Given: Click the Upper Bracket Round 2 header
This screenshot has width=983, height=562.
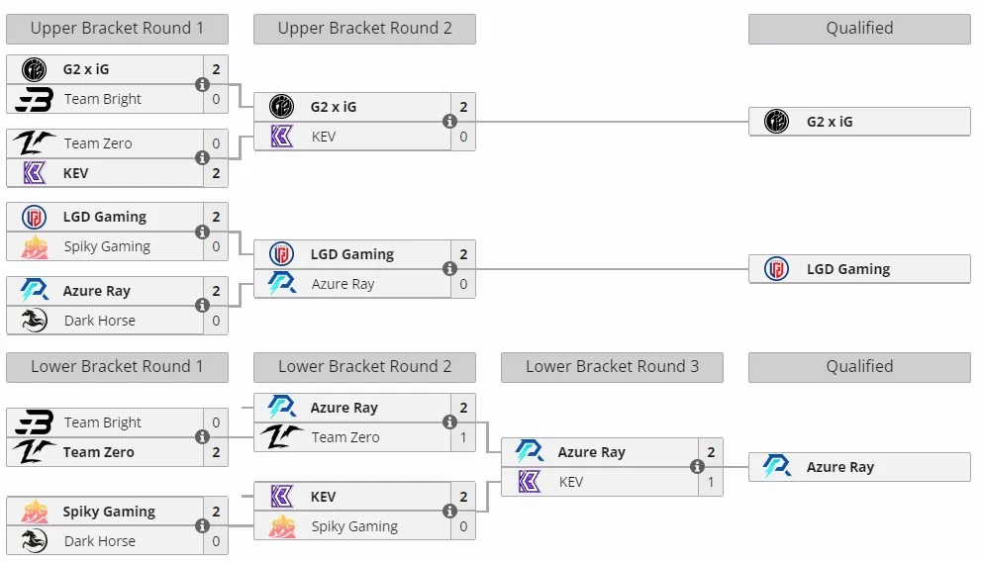Looking at the screenshot, I should pos(364,29).
